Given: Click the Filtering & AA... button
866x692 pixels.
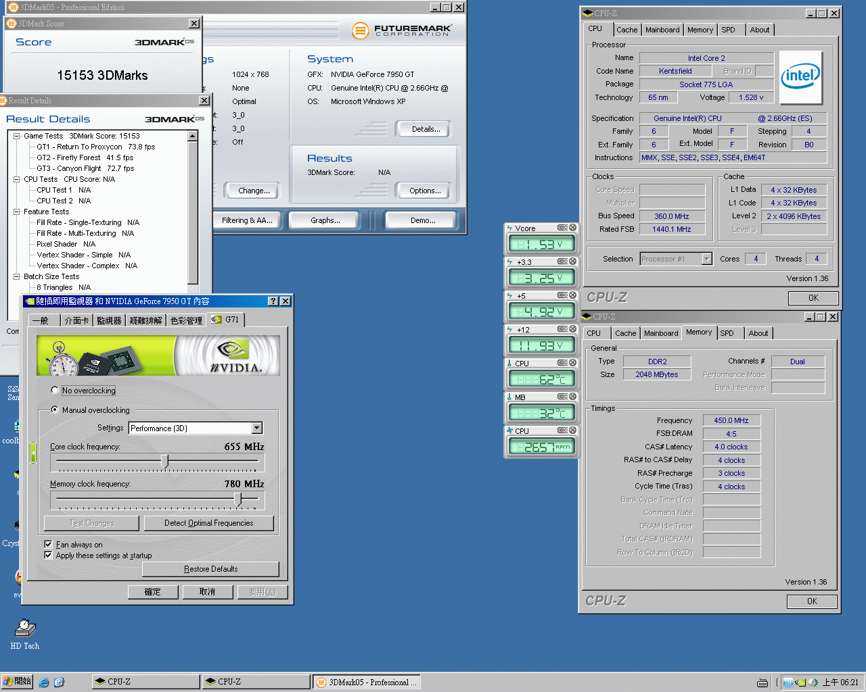Looking at the screenshot, I should [x=247, y=220].
